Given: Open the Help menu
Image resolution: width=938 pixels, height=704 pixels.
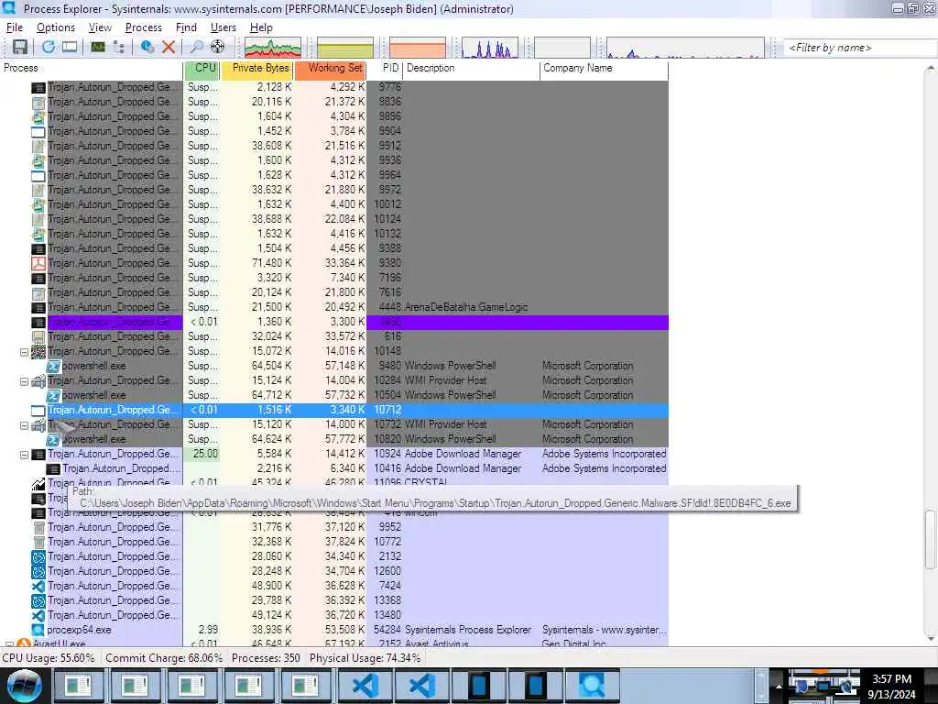Looking at the screenshot, I should (x=261, y=27).
